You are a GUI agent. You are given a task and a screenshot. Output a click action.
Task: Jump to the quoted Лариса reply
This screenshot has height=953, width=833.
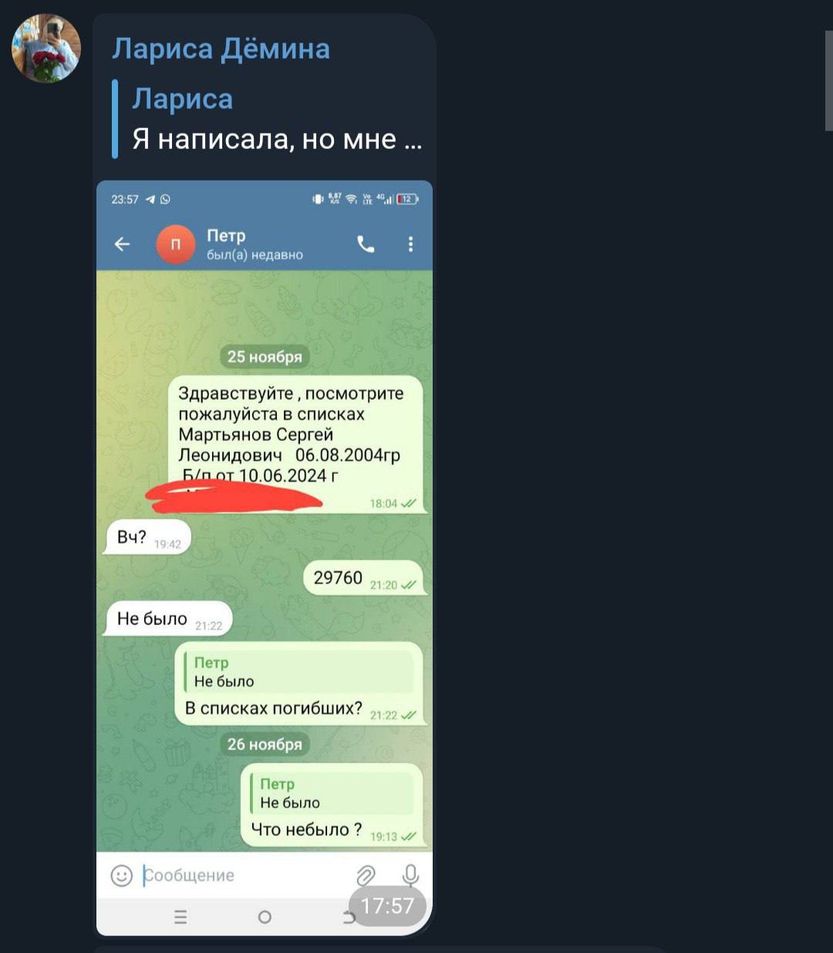tap(268, 119)
